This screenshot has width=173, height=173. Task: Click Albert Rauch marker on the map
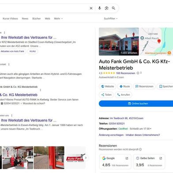click(x=142, y=38)
